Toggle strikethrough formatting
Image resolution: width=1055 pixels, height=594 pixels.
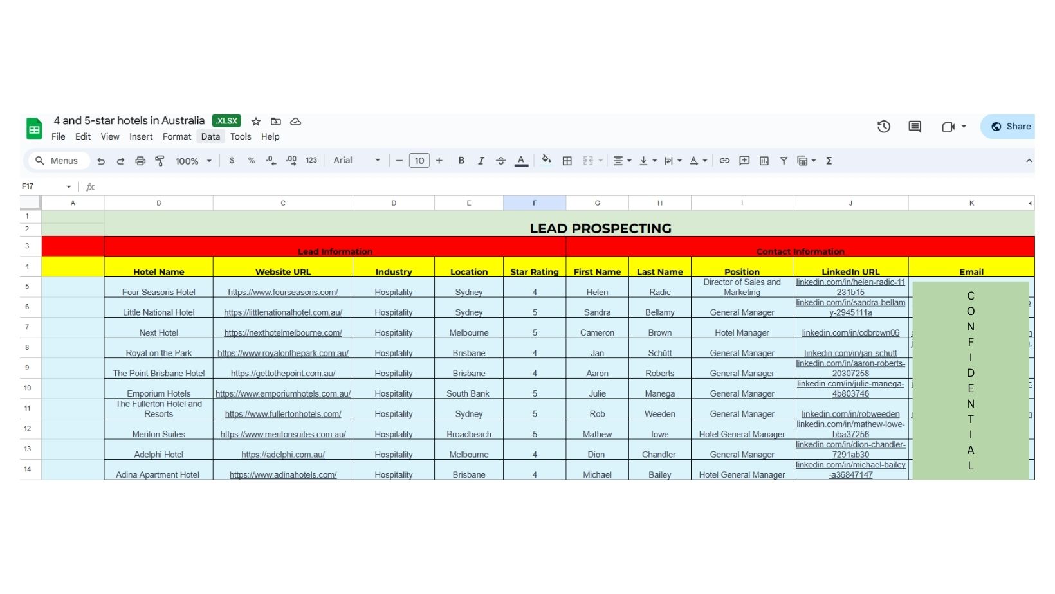click(x=501, y=161)
